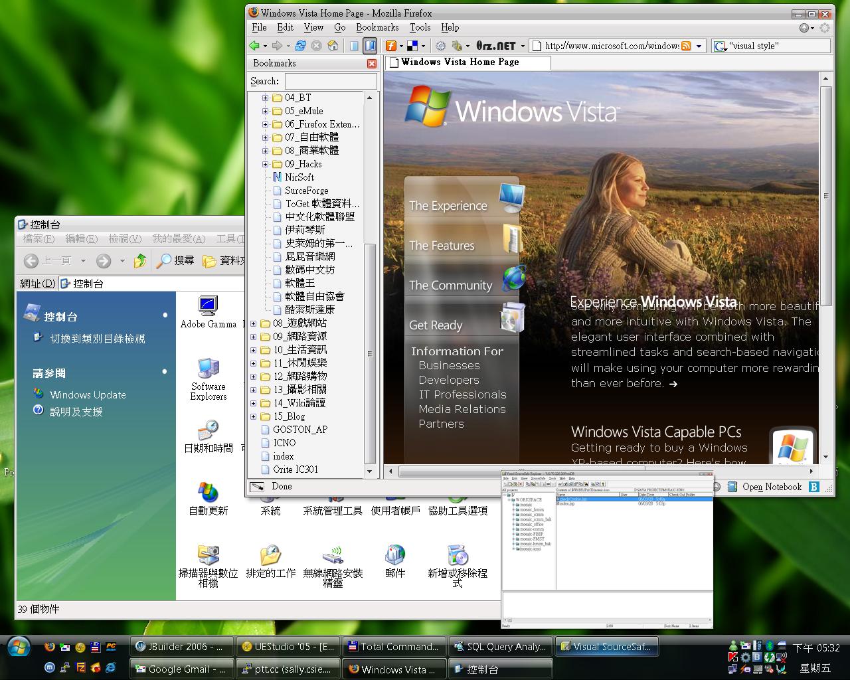Switch to JBuilder 2006 taskbar button
The height and width of the screenshot is (680, 850).
tap(181, 646)
